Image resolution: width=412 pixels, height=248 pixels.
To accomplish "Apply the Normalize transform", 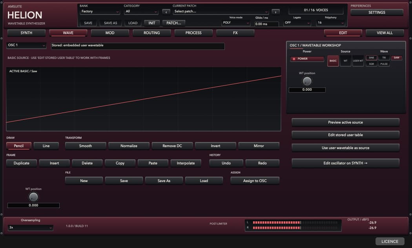I will pos(129,146).
